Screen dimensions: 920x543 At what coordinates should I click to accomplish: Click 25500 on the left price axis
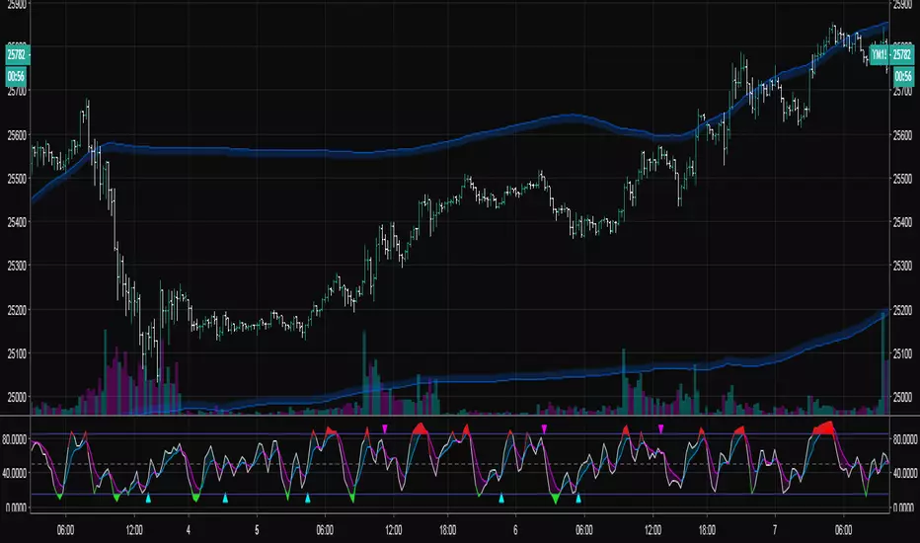[17, 179]
